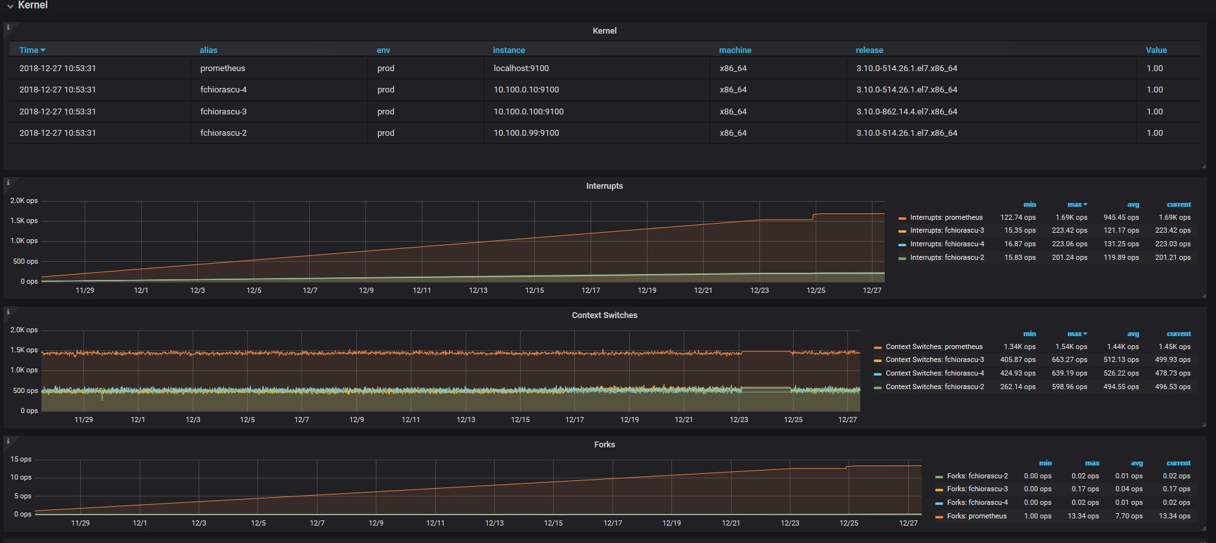Sort table by env column

[384, 50]
